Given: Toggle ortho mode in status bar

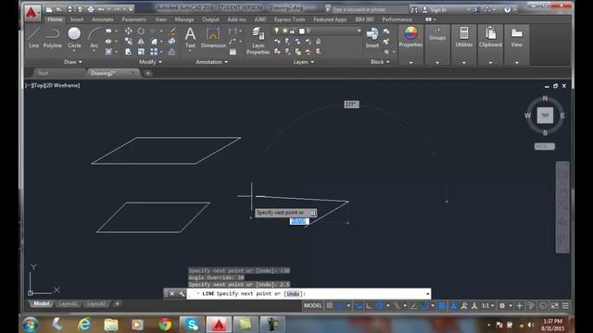Looking at the screenshot, I should tap(369, 306).
